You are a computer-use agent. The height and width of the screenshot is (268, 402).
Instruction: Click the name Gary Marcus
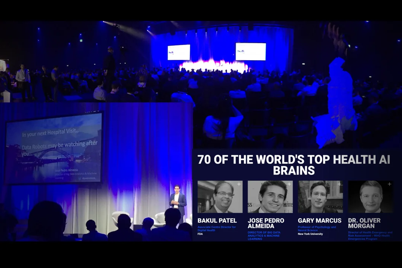[x=319, y=221]
